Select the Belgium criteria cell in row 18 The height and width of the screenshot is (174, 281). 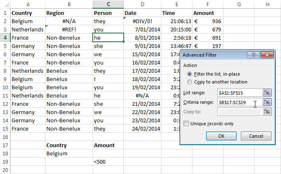pos(69,153)
